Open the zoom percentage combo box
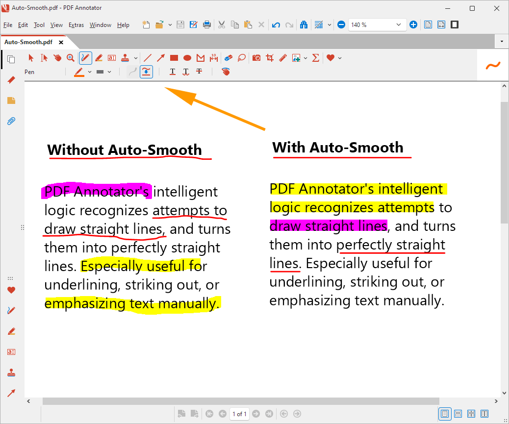Image resolution: width=509 pixels, height=424 pixels. point(398,25)
